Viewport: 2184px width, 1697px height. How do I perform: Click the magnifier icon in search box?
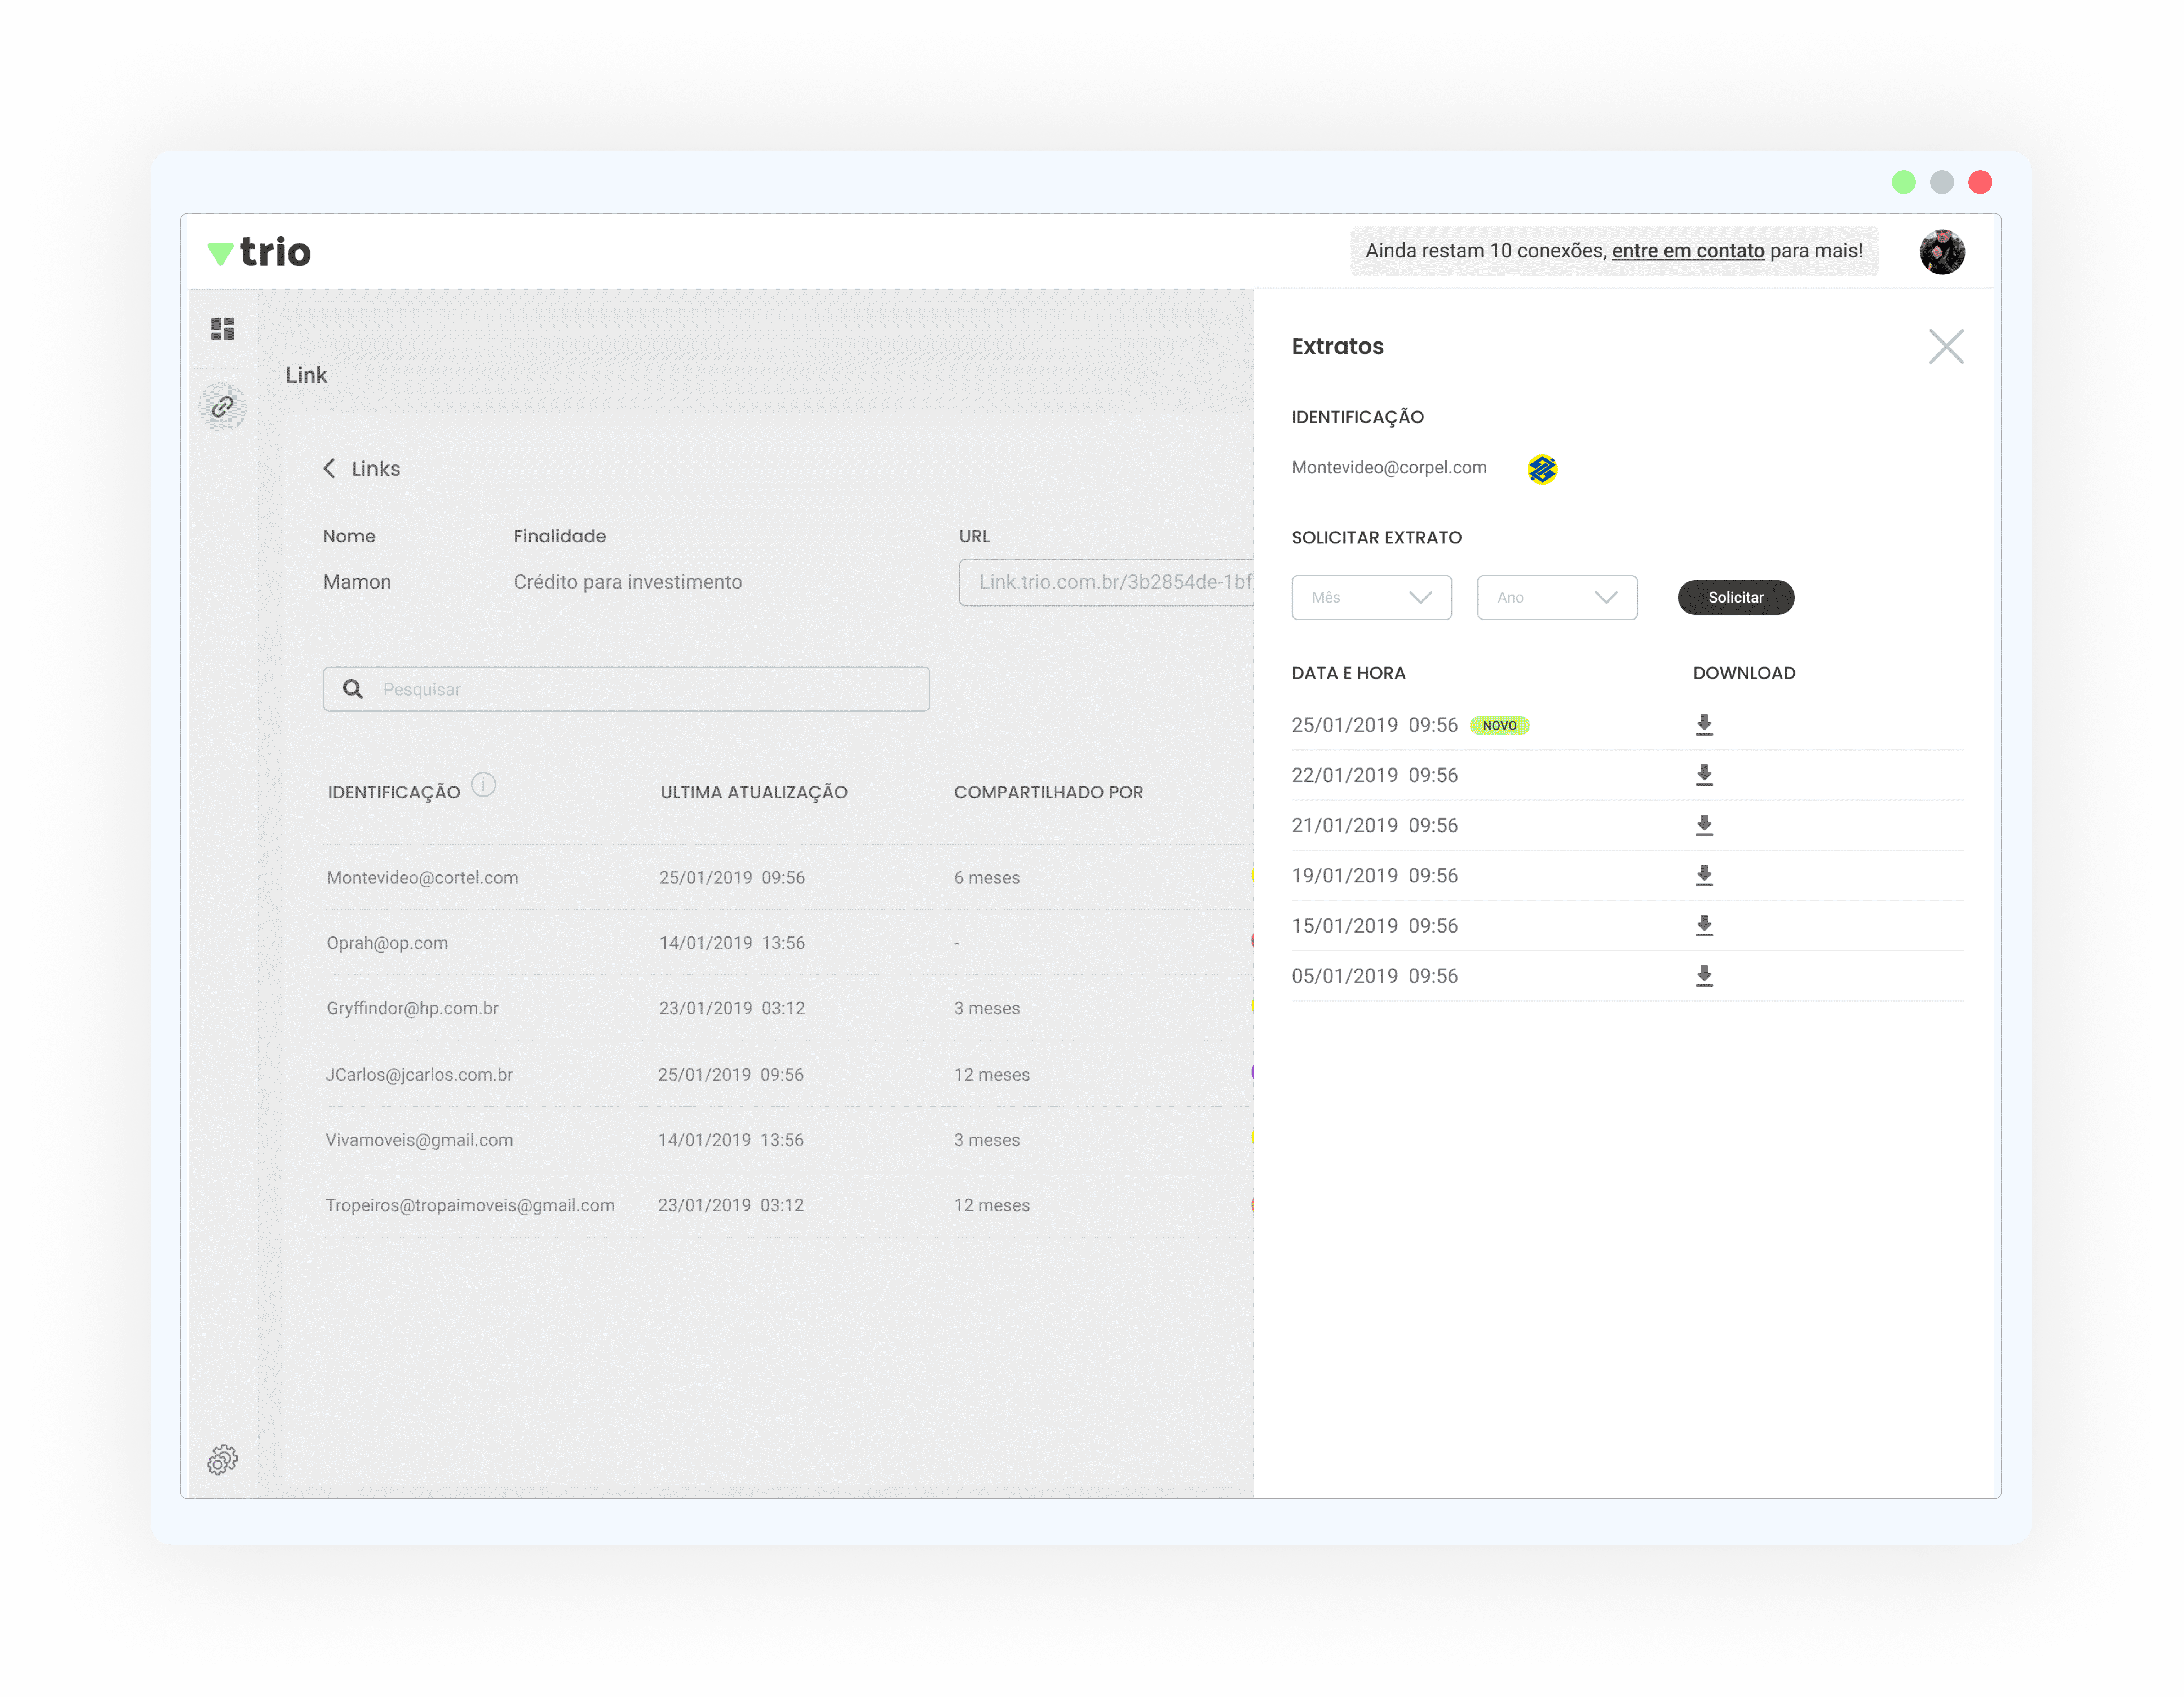pos(353,689)
